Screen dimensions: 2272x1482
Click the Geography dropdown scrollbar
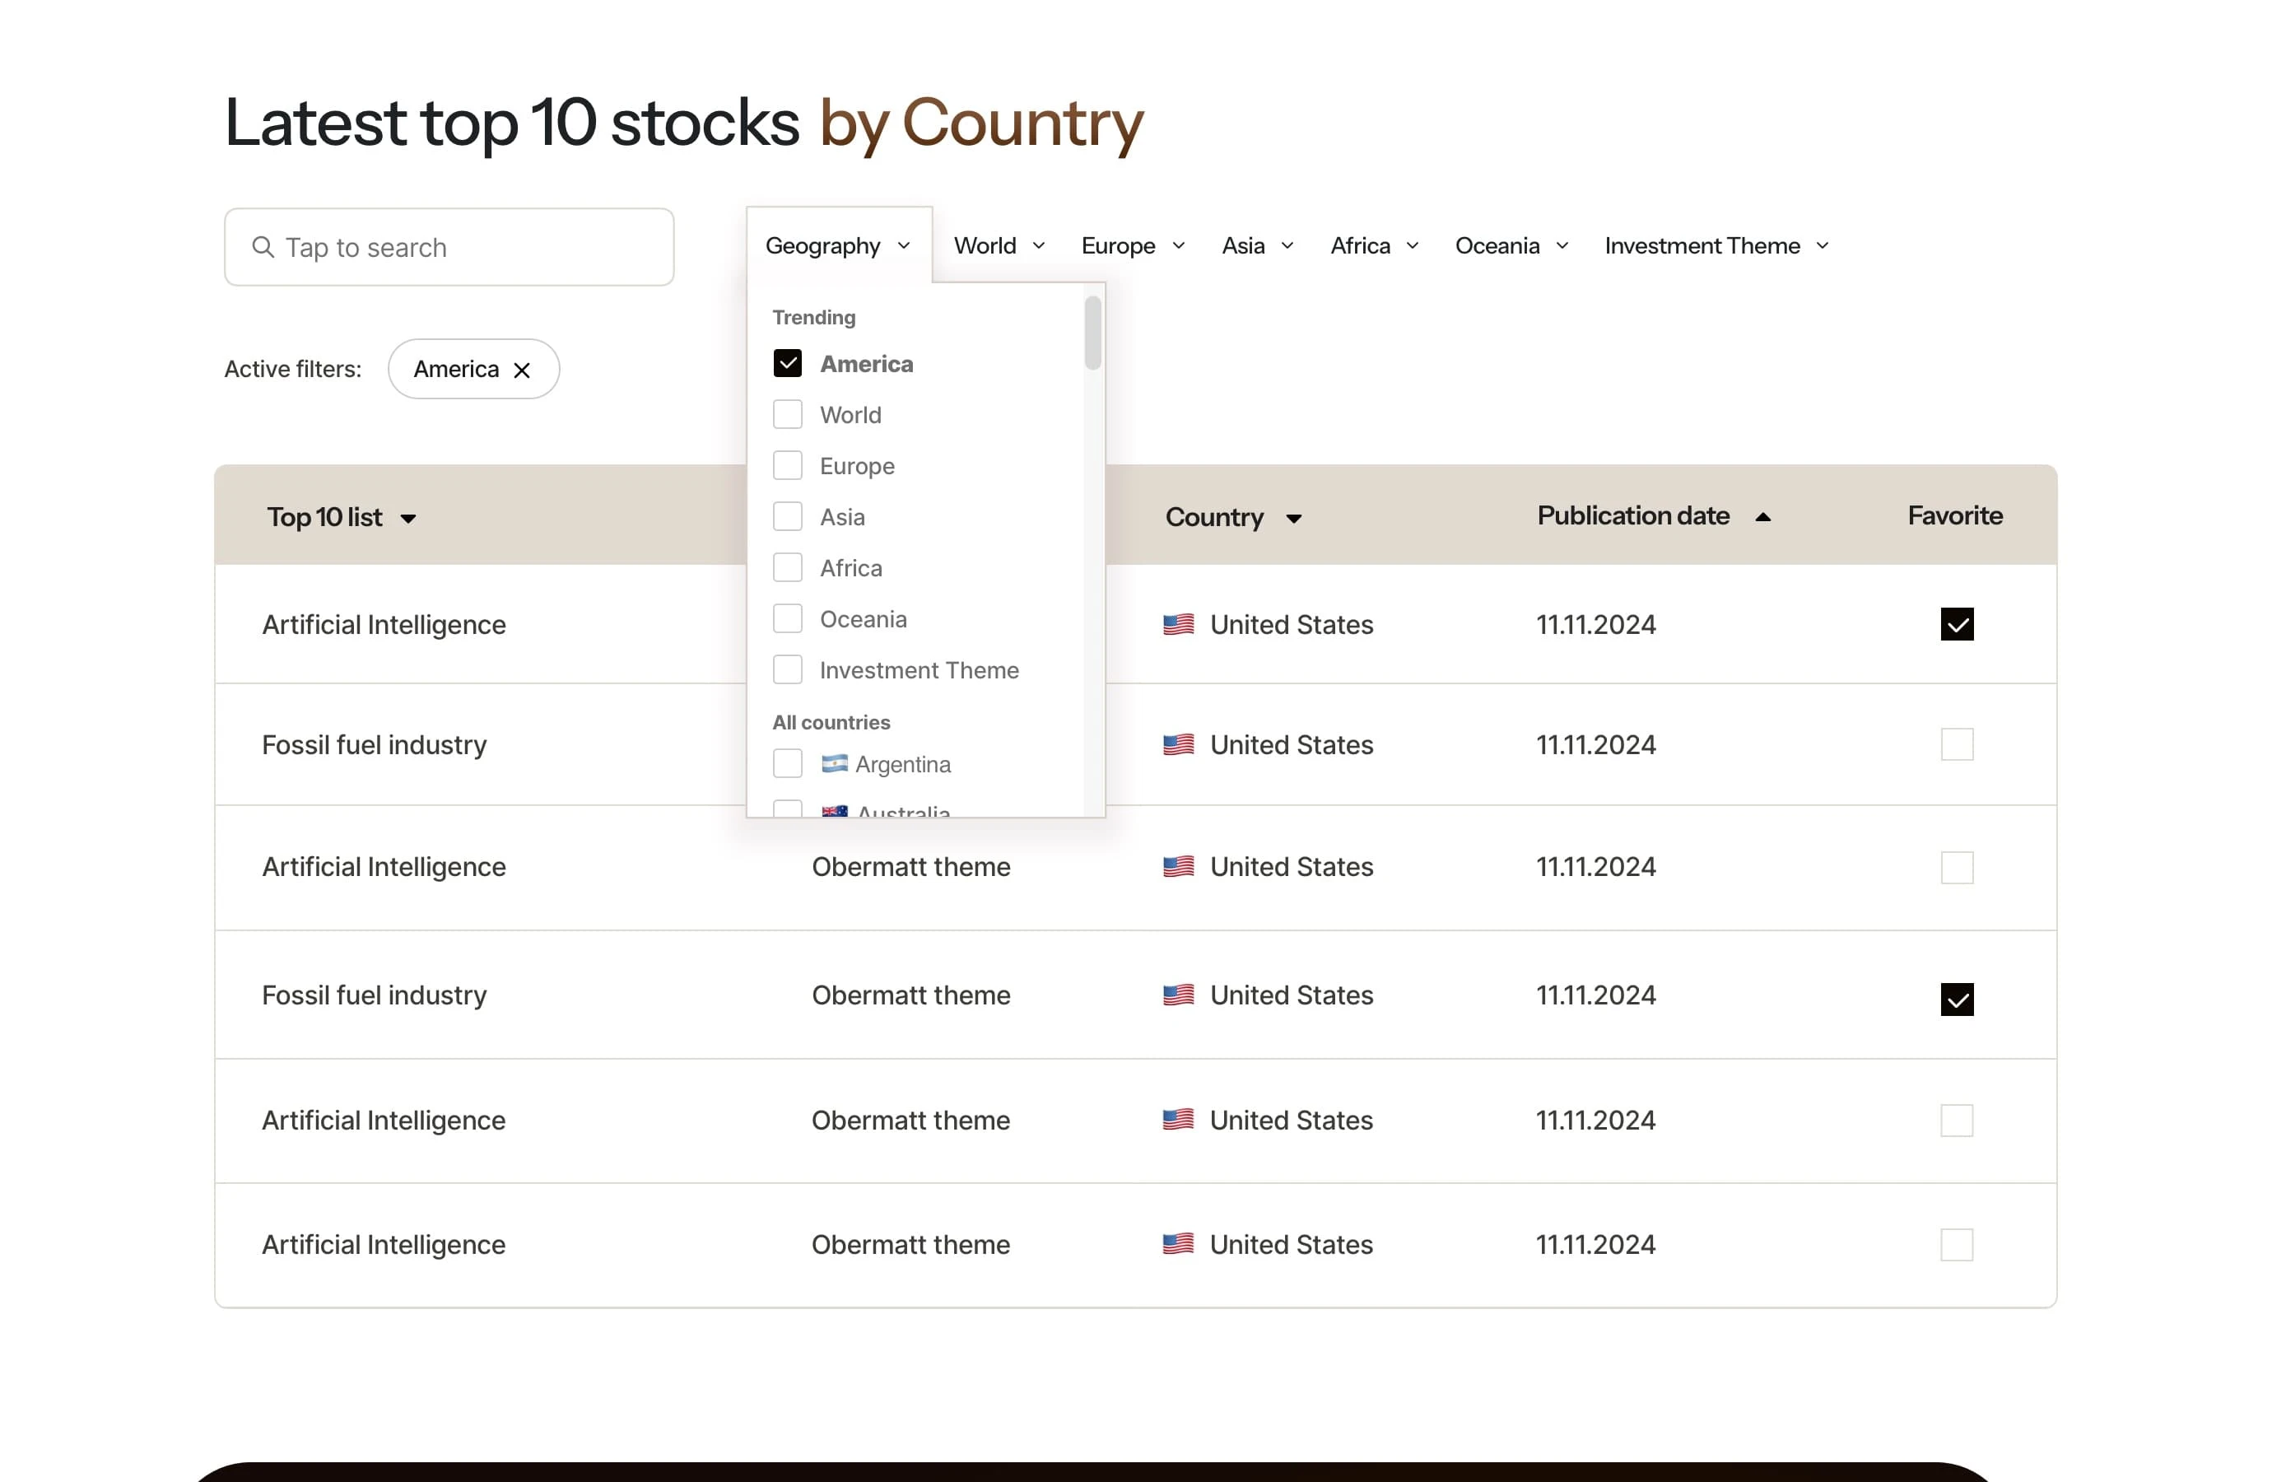(1093, 333)
